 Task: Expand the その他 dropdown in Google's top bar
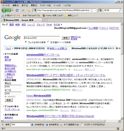(58, 25)
